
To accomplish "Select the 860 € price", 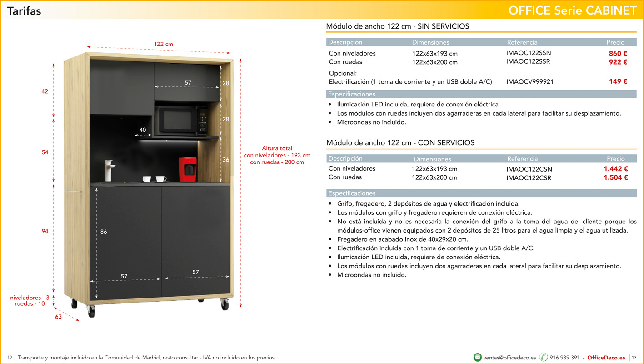I will pos(618,54).
